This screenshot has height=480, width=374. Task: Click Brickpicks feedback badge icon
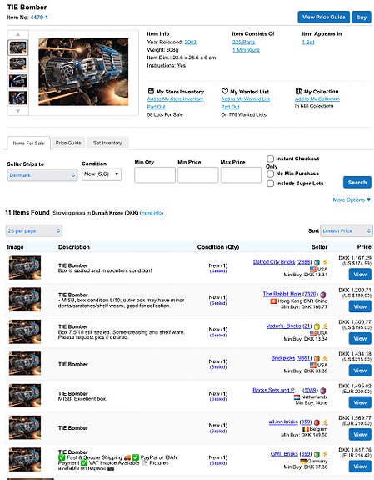click(x=317, y=358)
